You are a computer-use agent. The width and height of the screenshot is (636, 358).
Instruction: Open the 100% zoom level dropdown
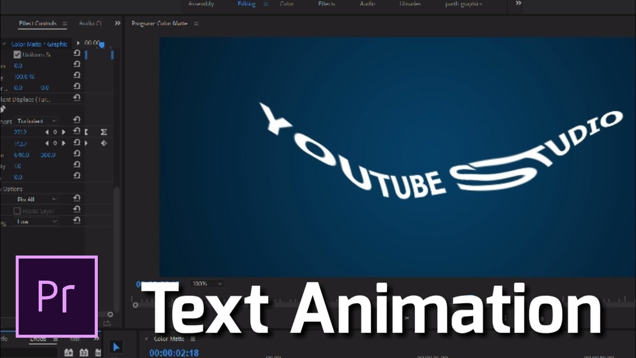[206, 283]
